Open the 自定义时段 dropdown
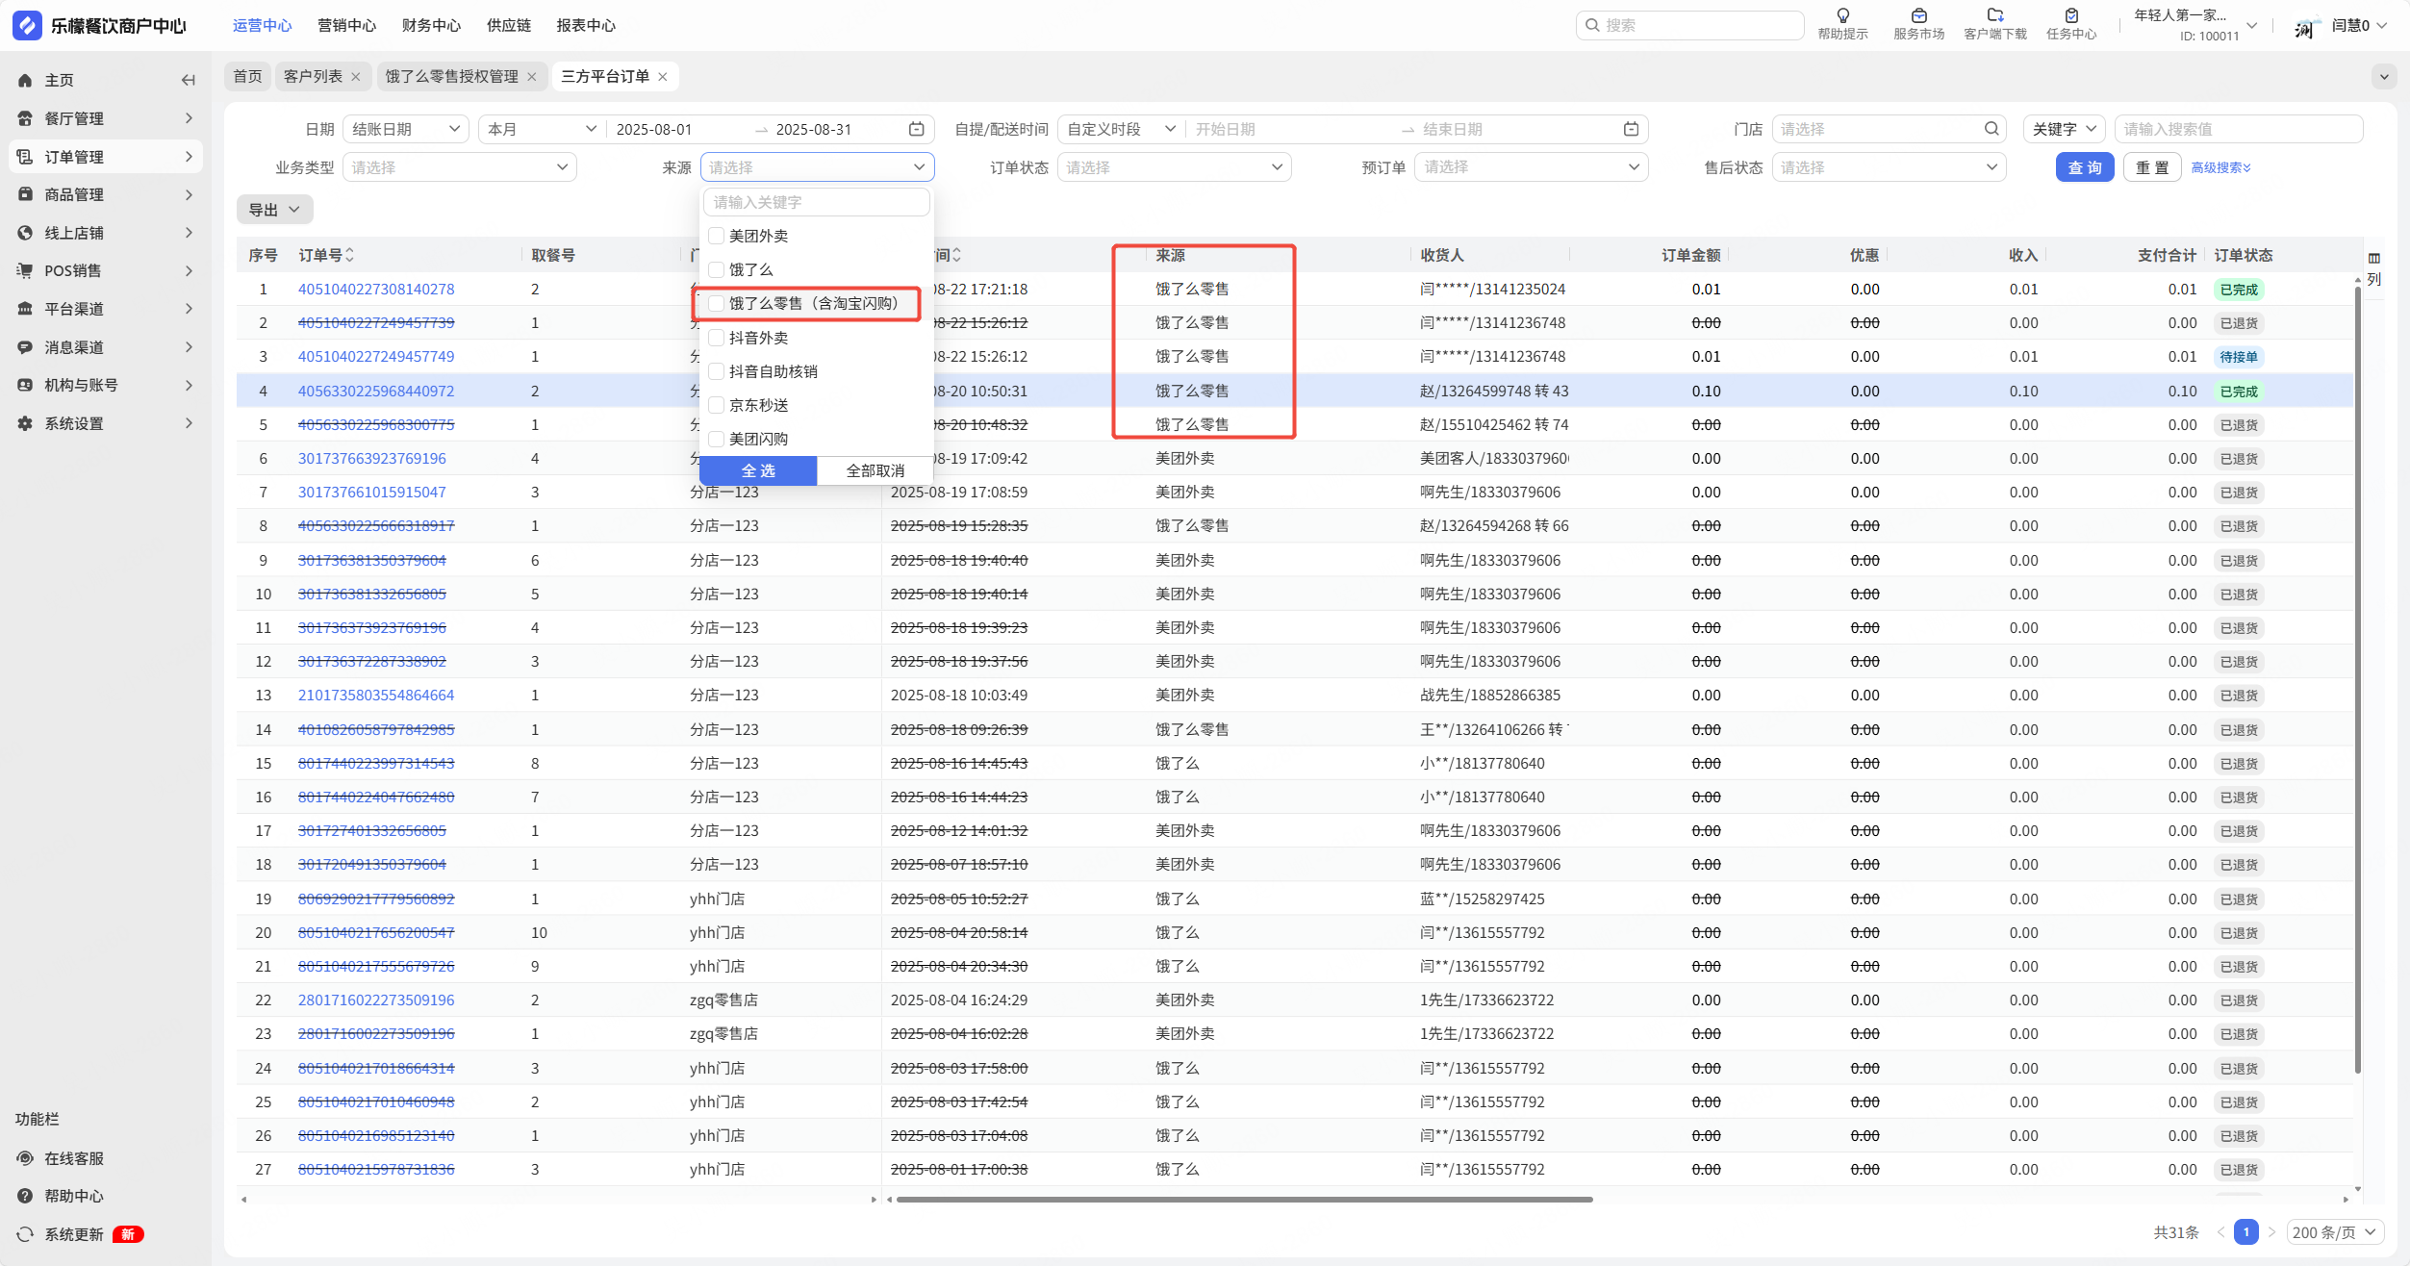Image resolution: width=2410 pixels, height=1266 pixels. click(x=1122, y=129)
